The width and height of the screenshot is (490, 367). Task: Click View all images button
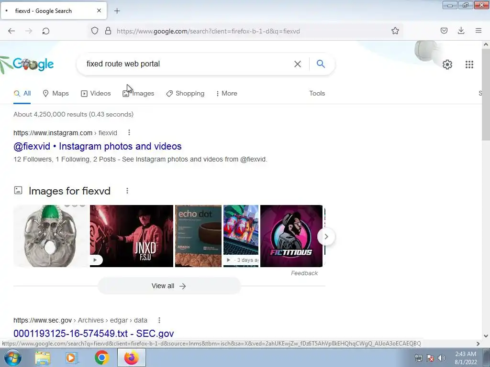[x=169, y=286]
